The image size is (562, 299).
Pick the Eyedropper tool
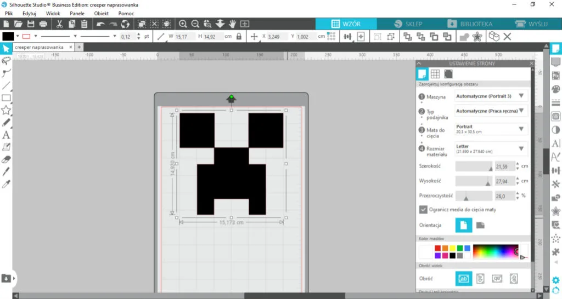(x=6, y=184)
